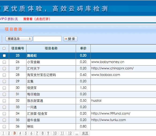
Task: Go to page 4 of results
Action: pos(20,133)
